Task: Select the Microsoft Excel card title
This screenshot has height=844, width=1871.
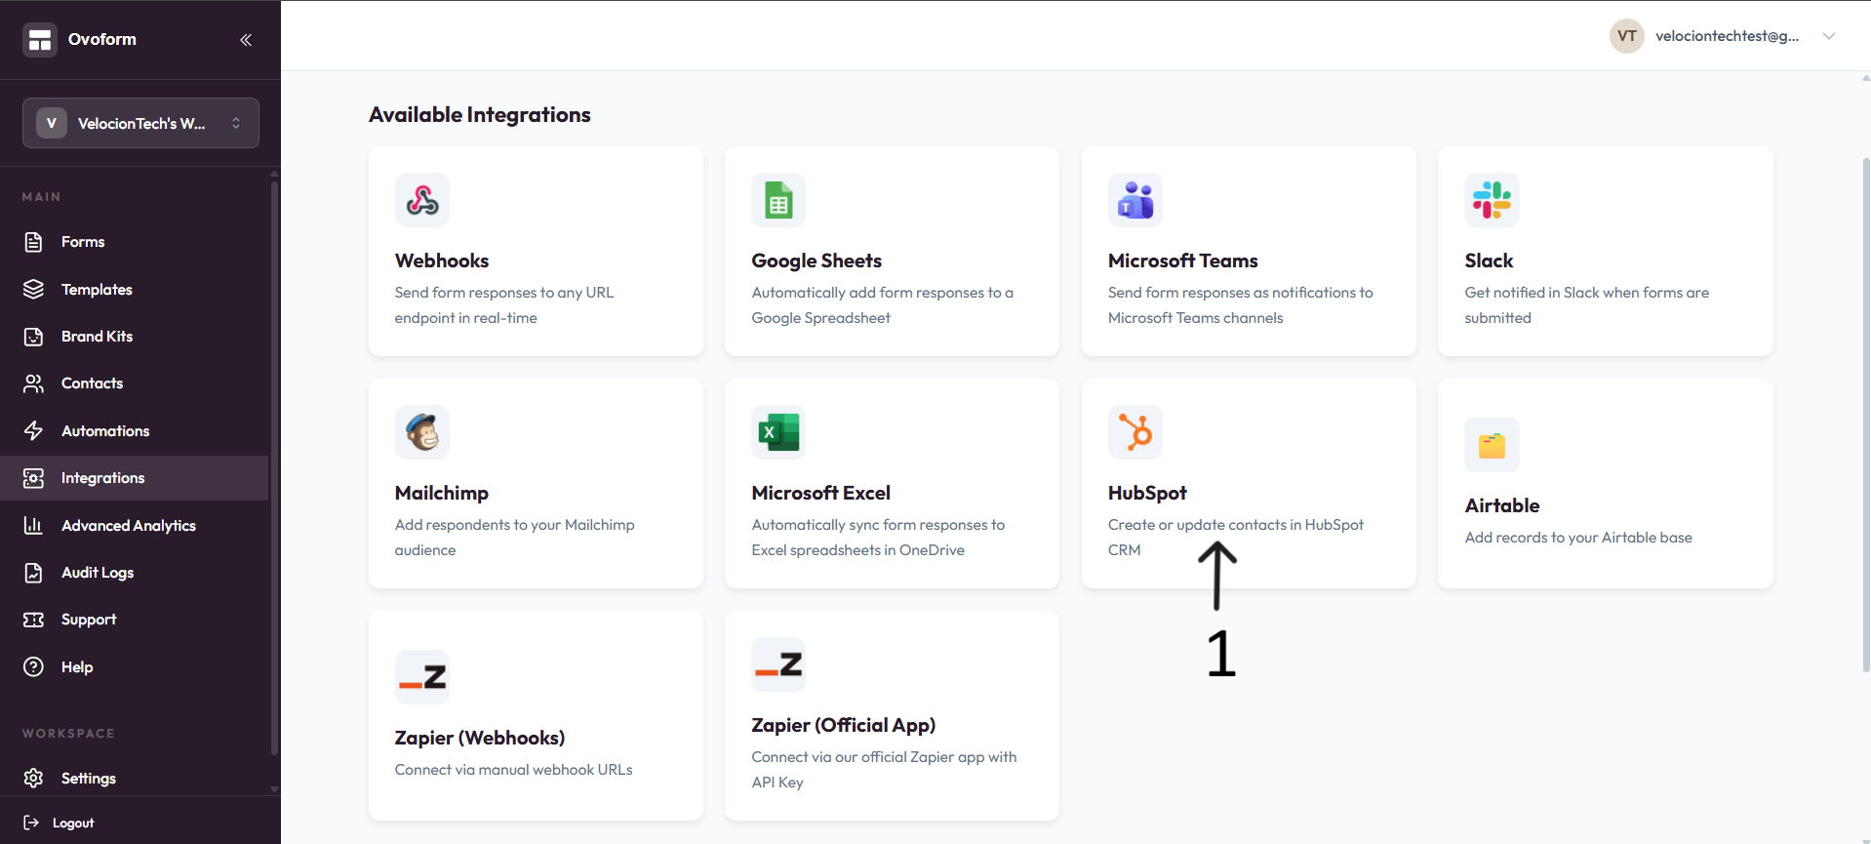Action: coord(821,493)
